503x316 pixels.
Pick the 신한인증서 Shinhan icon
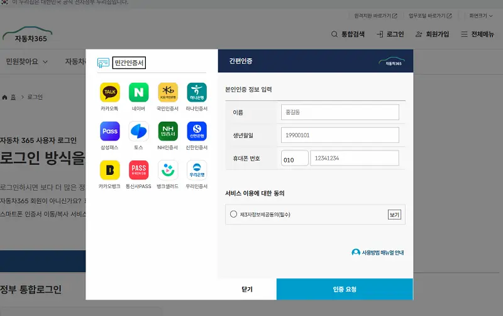click(197, 131)
